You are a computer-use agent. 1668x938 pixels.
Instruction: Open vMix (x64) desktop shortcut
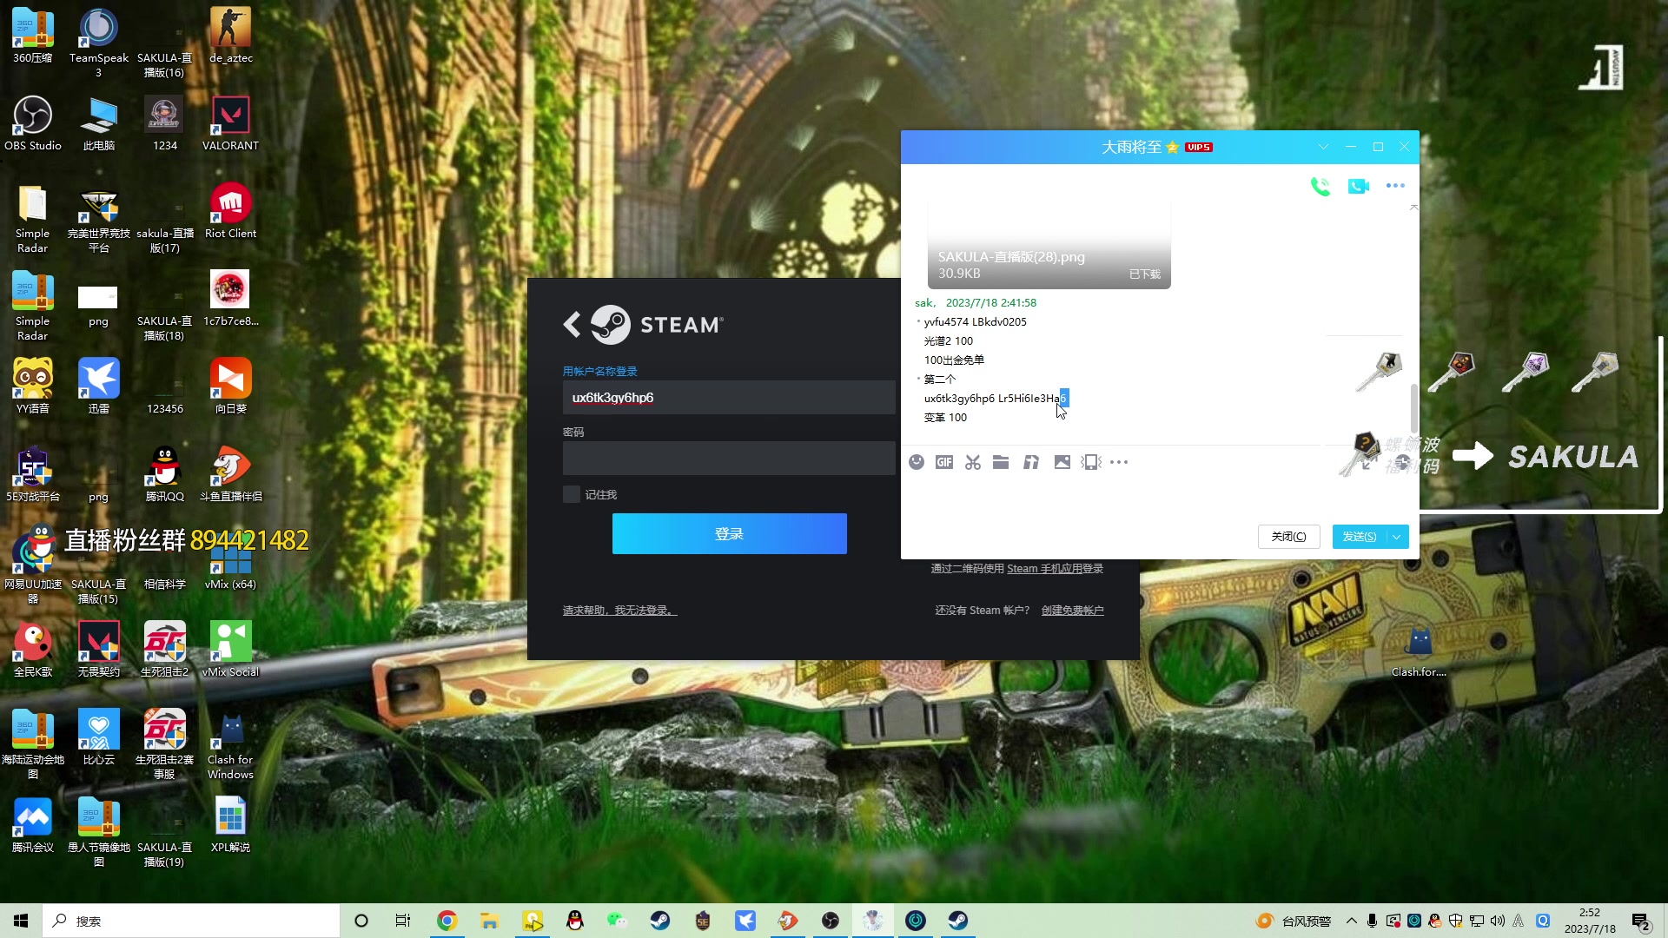pyautogui.click(x=230, y=562)
